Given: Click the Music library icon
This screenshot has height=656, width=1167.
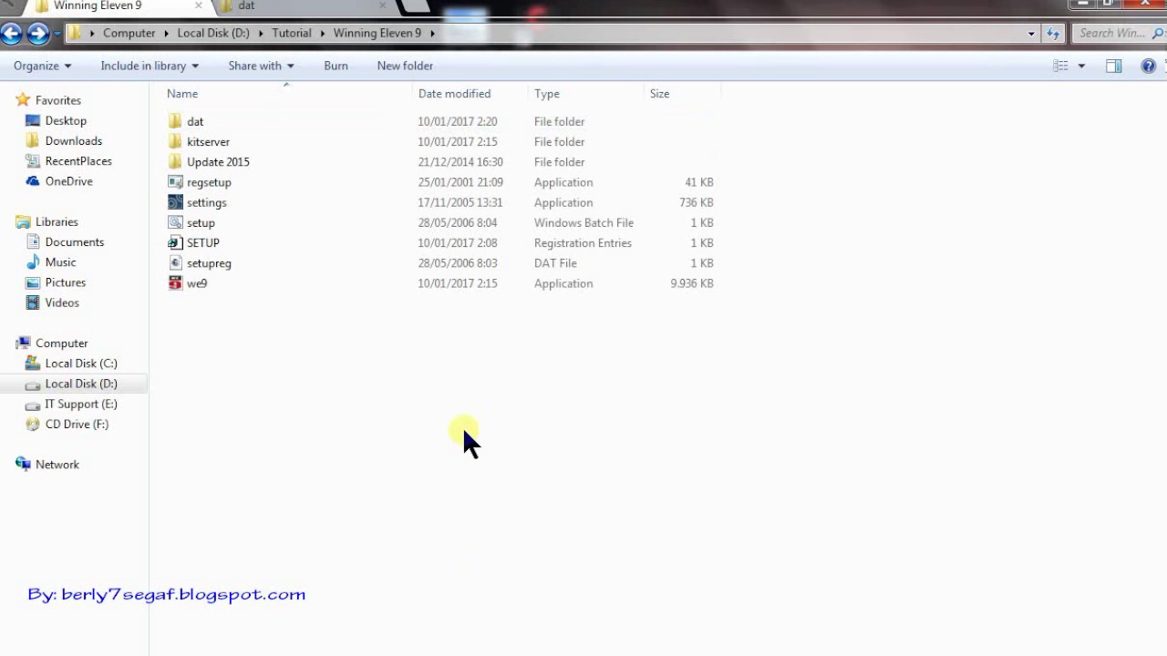Looking at the screenshot, I should coord(33,261).
